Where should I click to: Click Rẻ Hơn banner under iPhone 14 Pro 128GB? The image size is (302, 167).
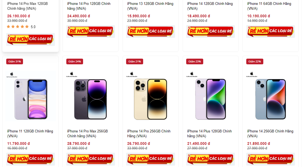pos(91,31)
